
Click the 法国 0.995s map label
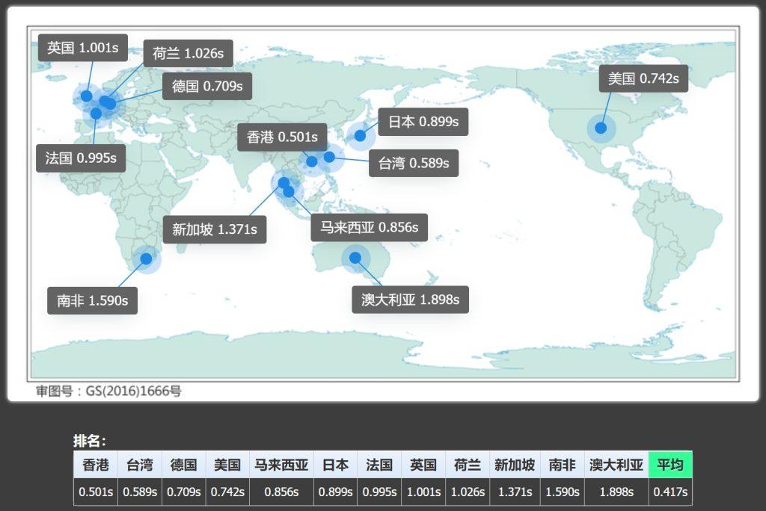(x=81, y=158)
